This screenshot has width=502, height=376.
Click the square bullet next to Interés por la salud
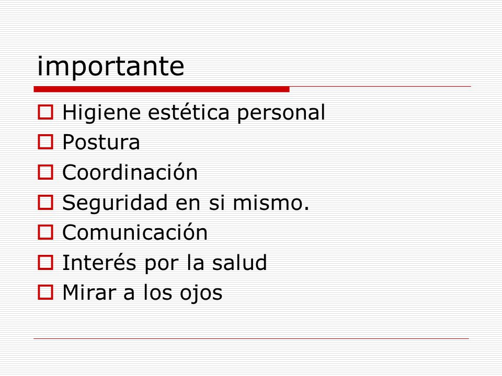coord(45,262)
